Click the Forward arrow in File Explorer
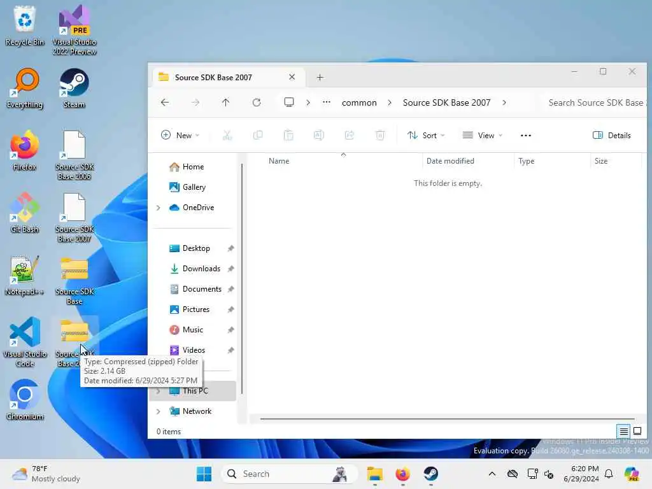The height and width of the screenshot is (489, 652). point(195,103)
